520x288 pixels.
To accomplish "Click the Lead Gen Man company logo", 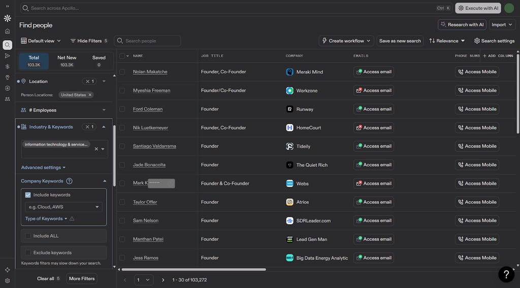I will 289,239.
